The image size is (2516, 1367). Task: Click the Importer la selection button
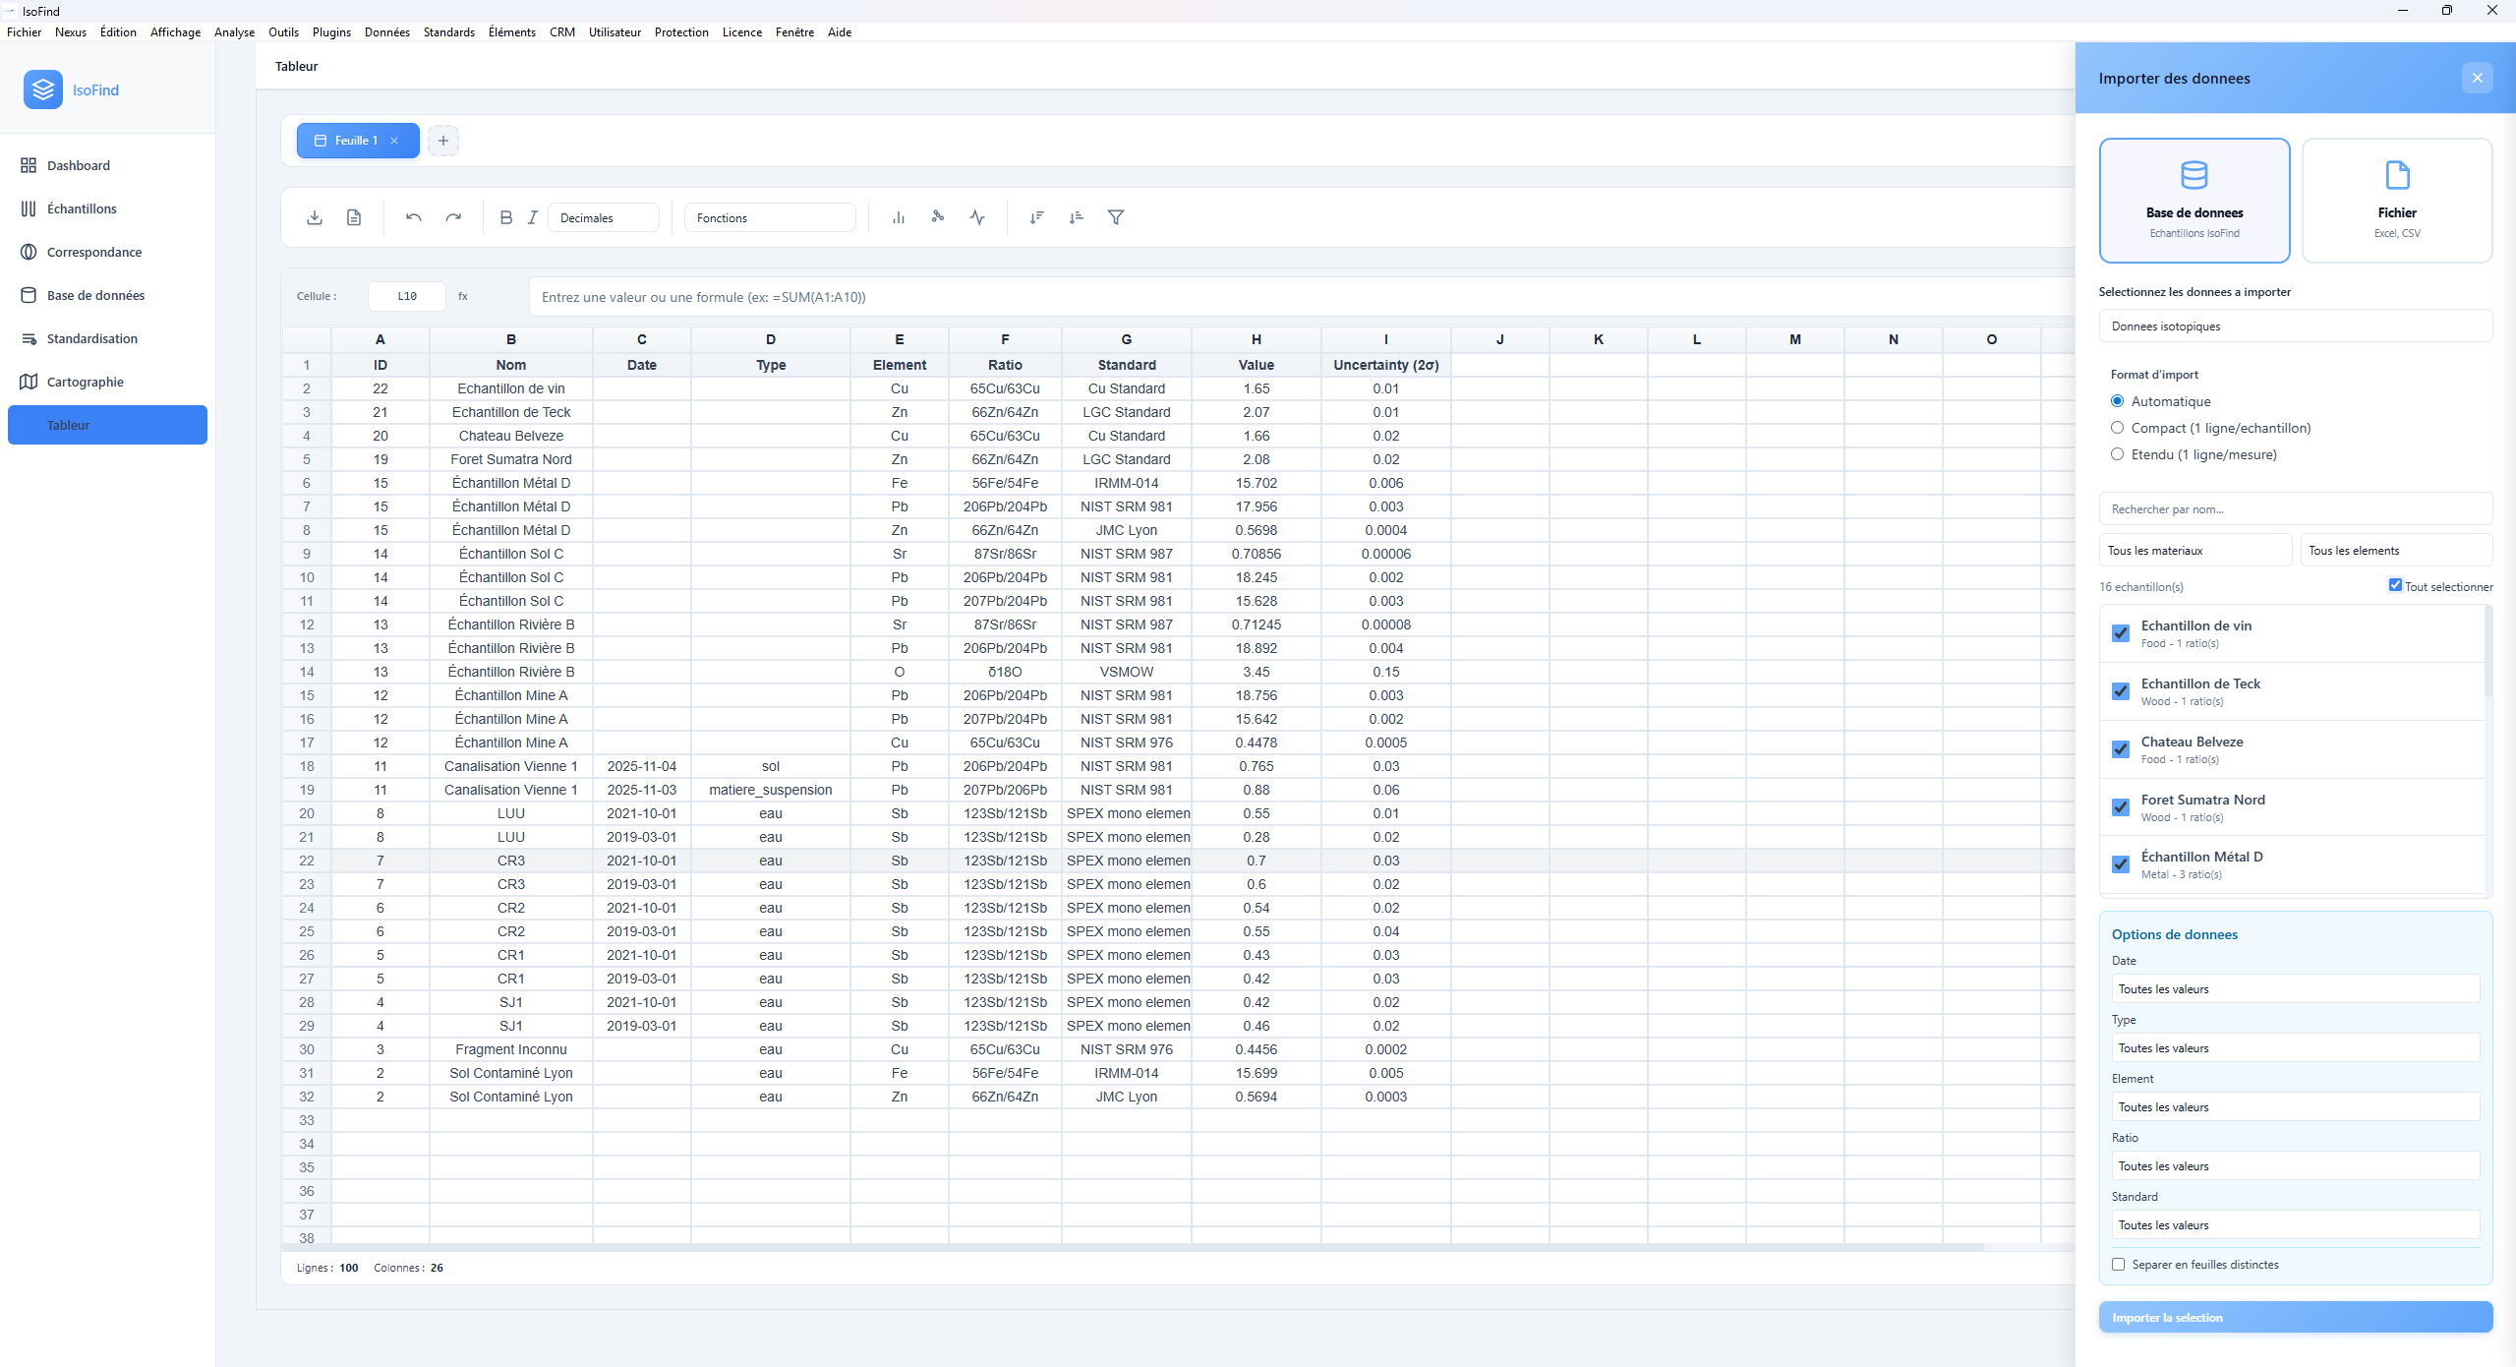(2295, 1317)
